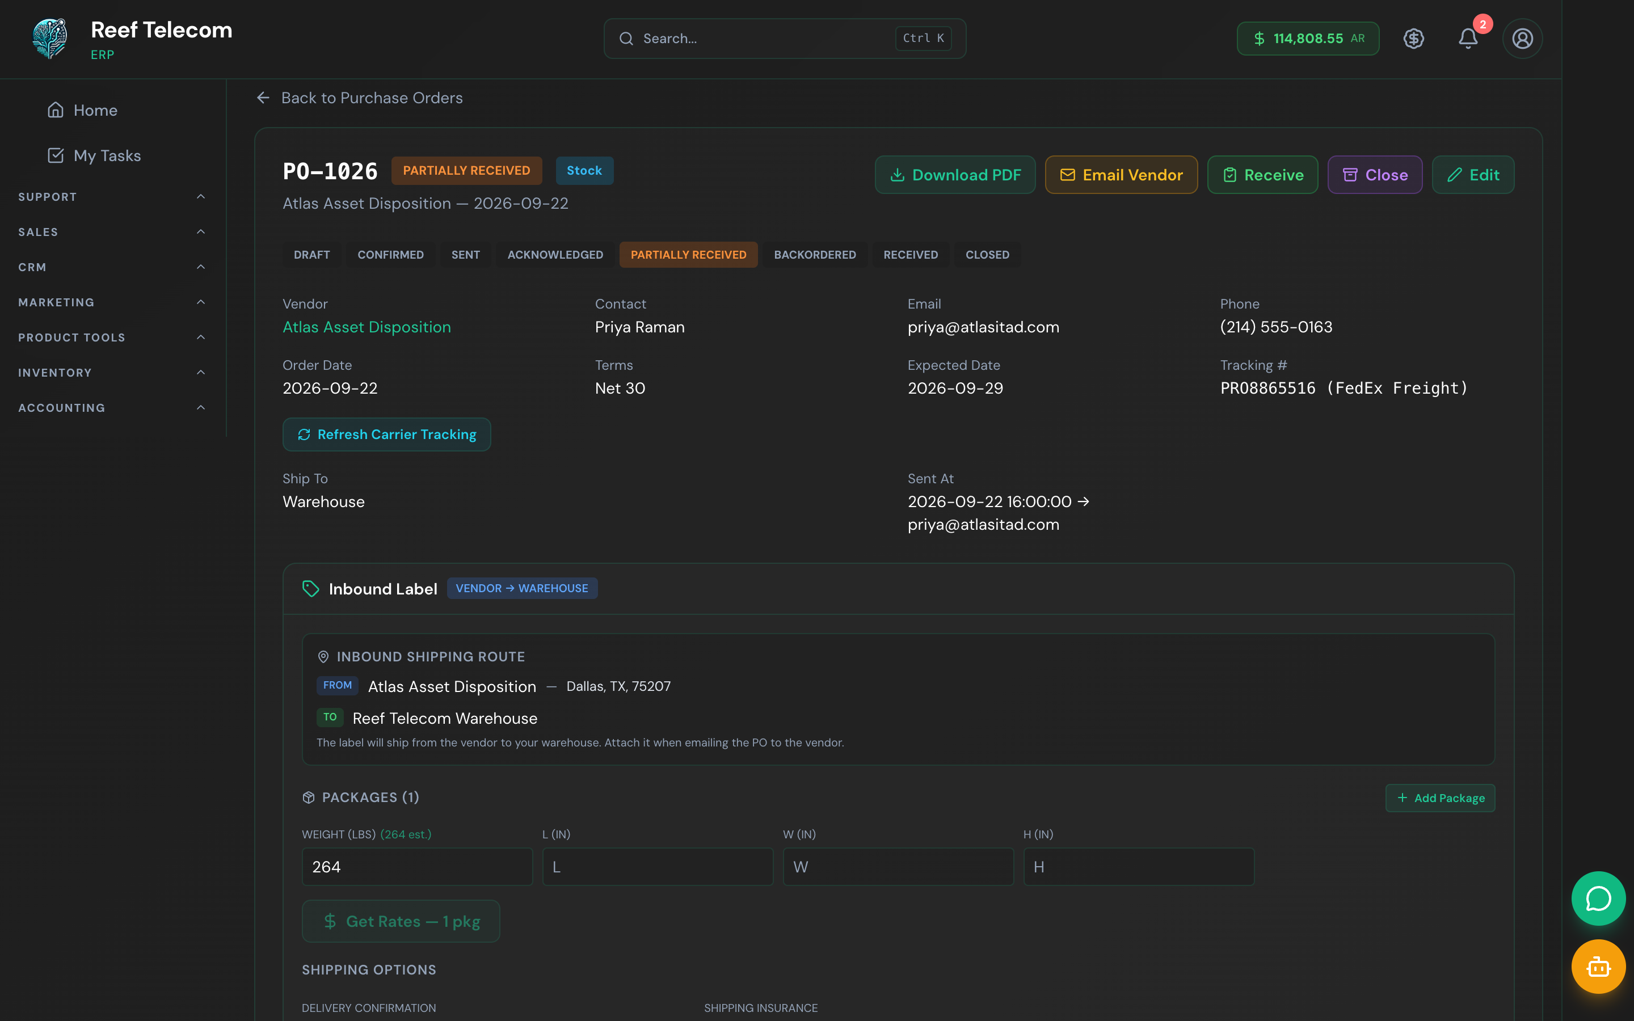Expand the Inventory sidebar section

coord(113,372)
